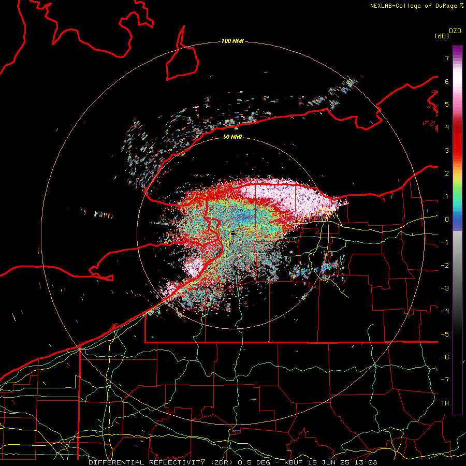This screenshot has width=466, height=466.
Task: Click the 7 value on the color scale
Action: point(447,58)
